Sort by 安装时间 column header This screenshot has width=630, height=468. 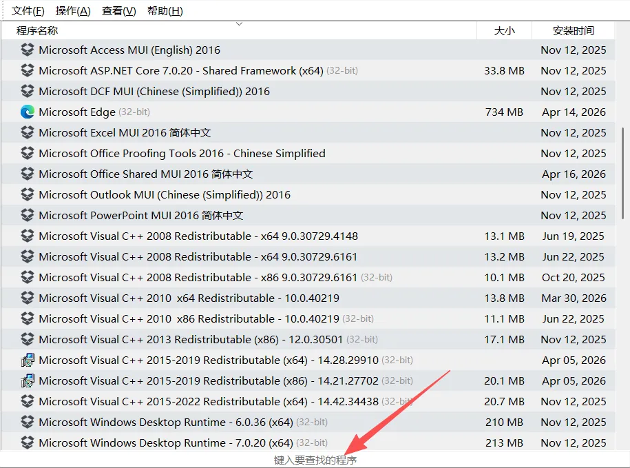[573, 30]
